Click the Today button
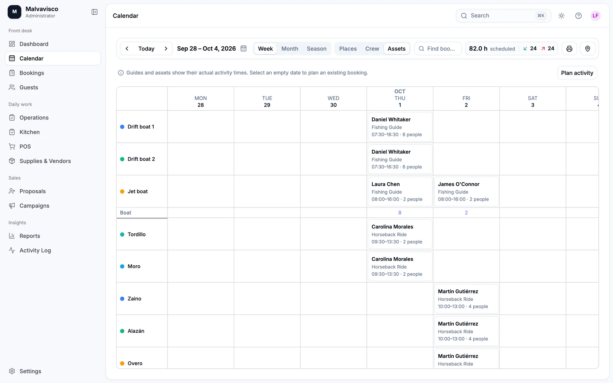This screenshot has height=383, width=613. point(146,49)
